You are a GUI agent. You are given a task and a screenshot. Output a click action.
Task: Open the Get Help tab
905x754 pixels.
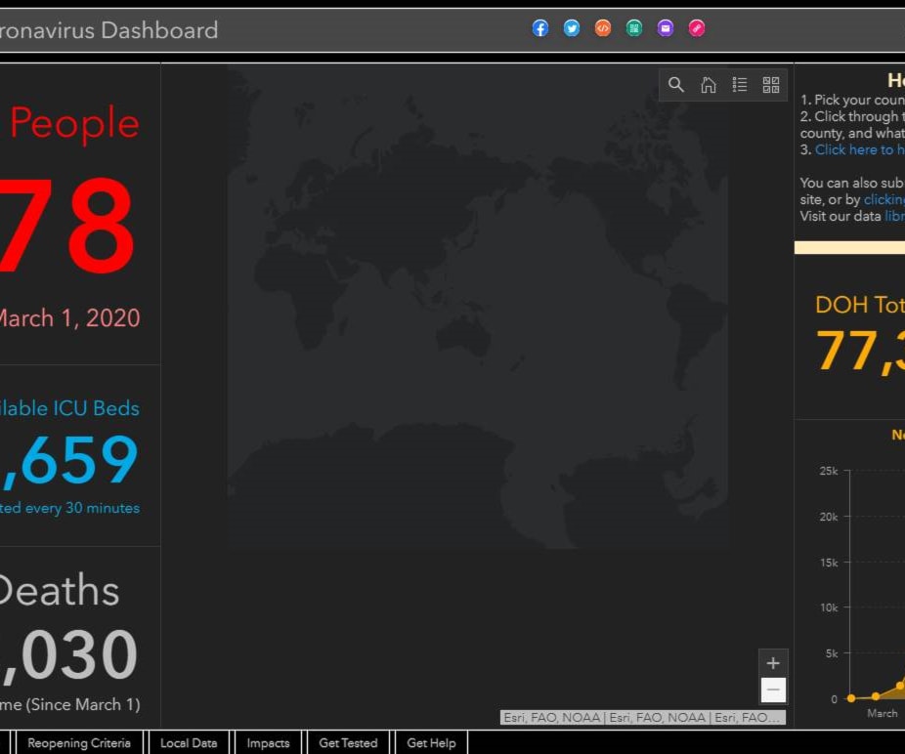pyautogui.click(x=431, y=743)
